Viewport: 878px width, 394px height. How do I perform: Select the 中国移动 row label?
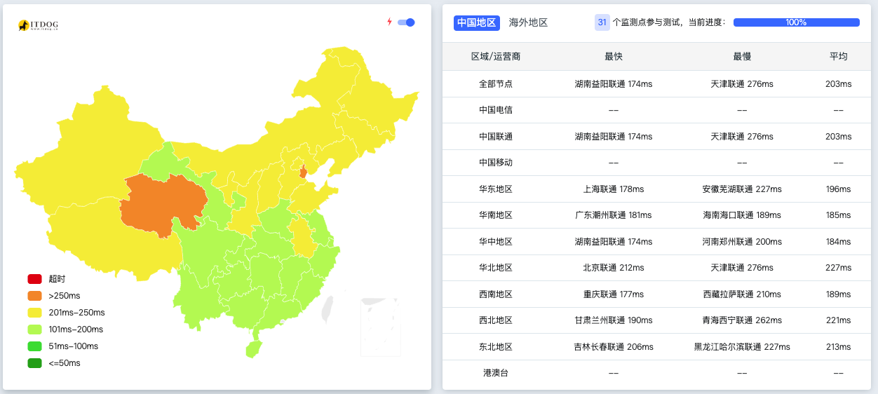(x=496, y=163)
